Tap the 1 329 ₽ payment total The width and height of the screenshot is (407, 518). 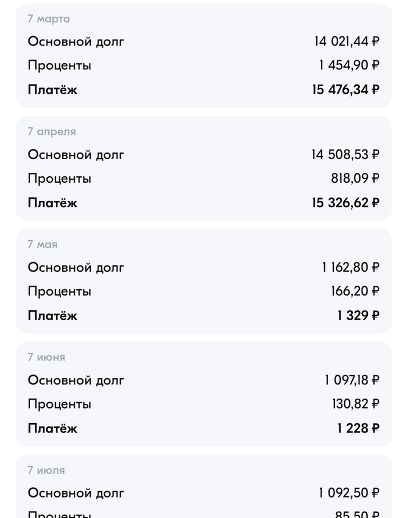[358, 315]
